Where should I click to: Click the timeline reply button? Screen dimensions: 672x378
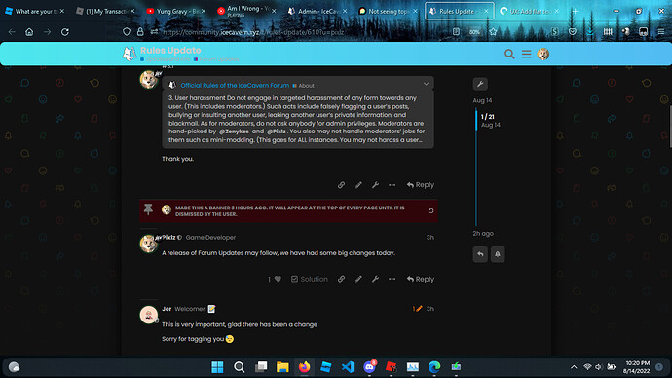coord(480,254)
